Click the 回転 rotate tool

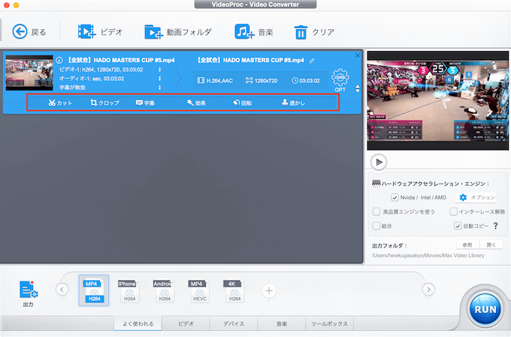(242, 103)
